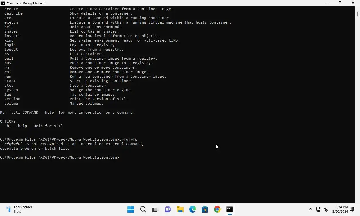Image resolution: width=360 pixels, height=216 pixels.
Task: Open the network status tray icon
Action: click(x=318, y=209)
